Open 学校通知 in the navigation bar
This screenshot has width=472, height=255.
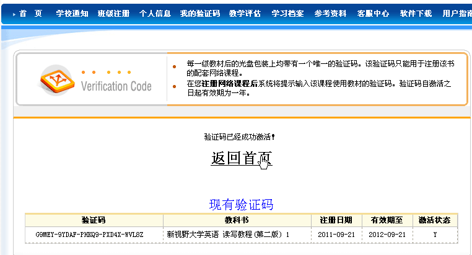pos(72,13)
